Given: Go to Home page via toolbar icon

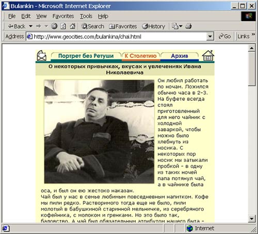Looking at the screenshot, I should [x=73, y=26].
